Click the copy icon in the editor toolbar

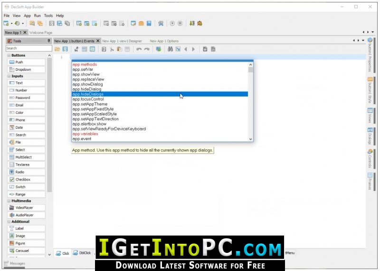(x=104, y=49)
